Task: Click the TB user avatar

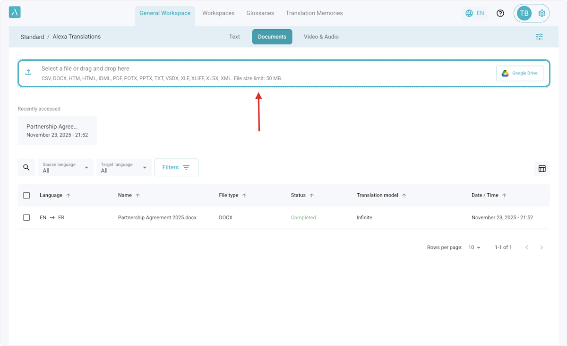Action: [x=524, y=13]
